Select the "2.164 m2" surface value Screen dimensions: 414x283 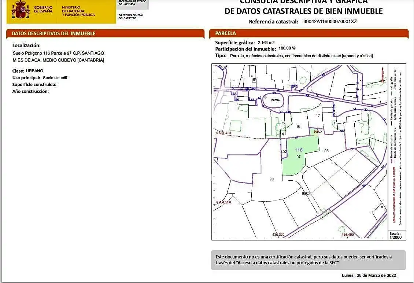point(266,43)
